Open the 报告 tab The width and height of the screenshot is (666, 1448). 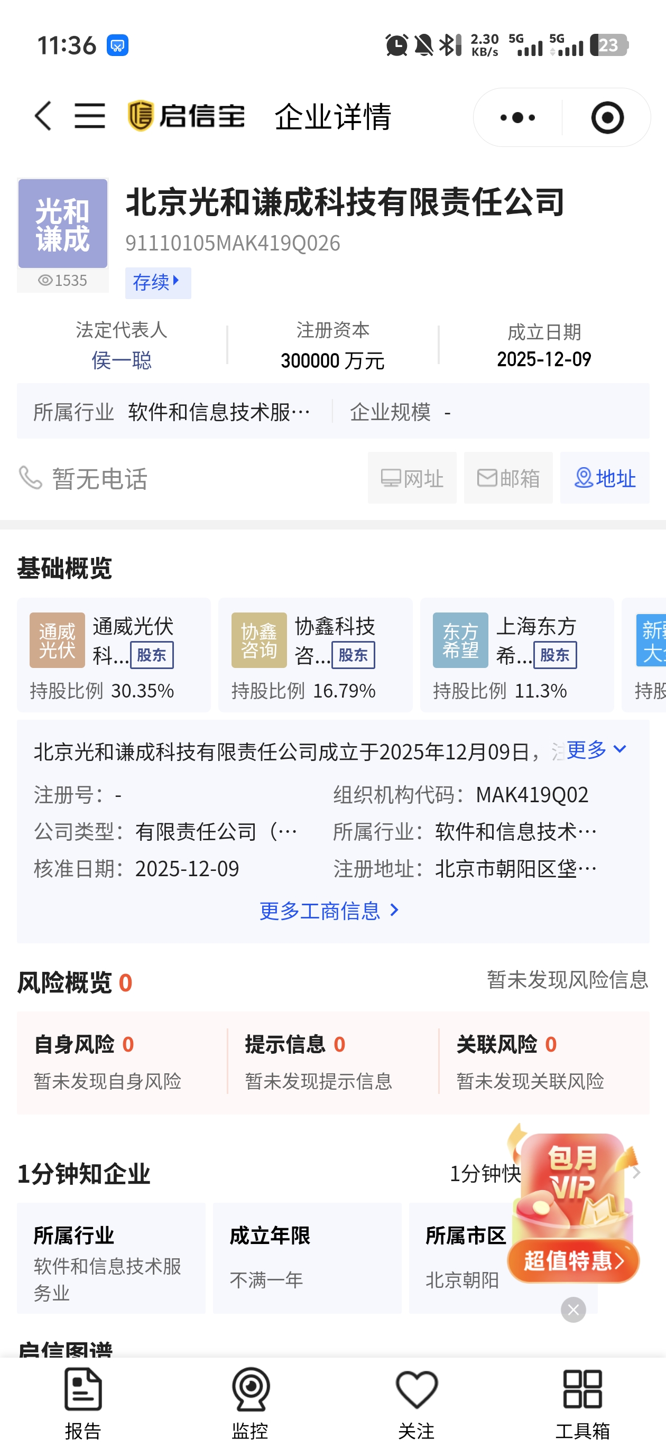click(x=83, y=1403)
